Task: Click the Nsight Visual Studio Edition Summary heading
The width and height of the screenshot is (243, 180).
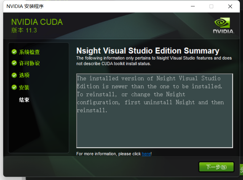Action: pos(148,51)
